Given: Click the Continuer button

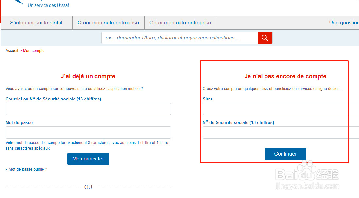Looking at the screenshot, I should pyautogui.click(x=285, y=154).
